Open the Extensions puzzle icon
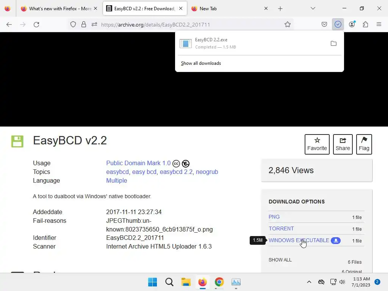Image resolution: width=388 pixels, height=291 pixels. click(x=366, y=24)
